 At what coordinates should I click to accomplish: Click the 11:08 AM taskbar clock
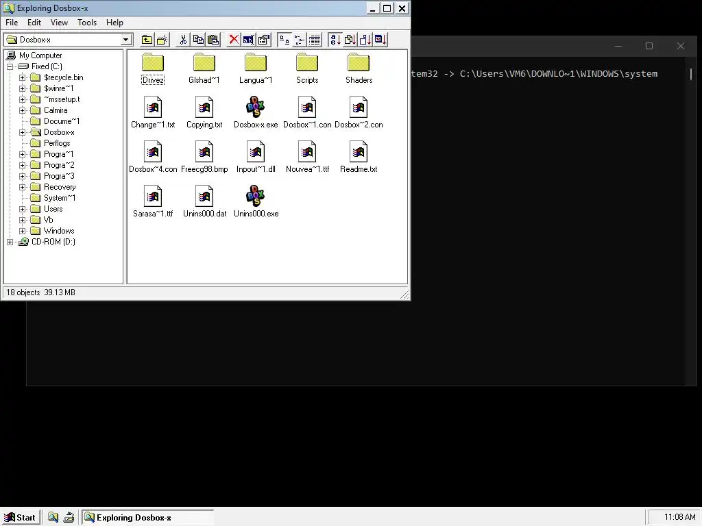[679, 518]
